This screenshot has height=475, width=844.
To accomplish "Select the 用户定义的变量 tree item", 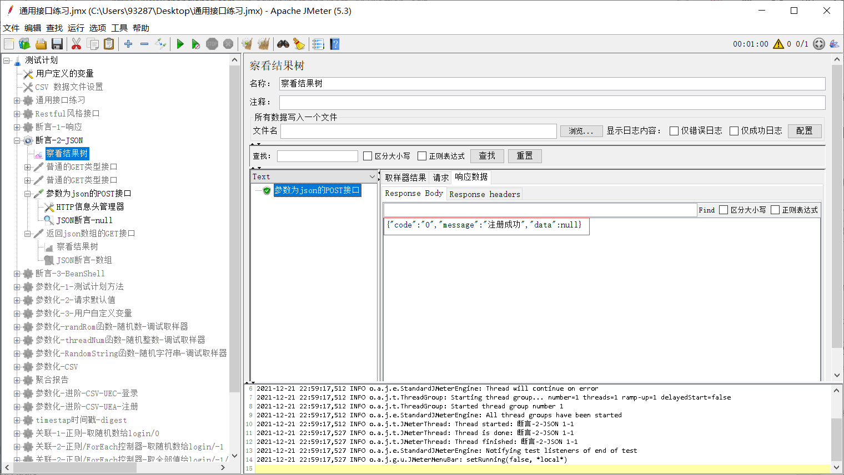I will [64, 74].
